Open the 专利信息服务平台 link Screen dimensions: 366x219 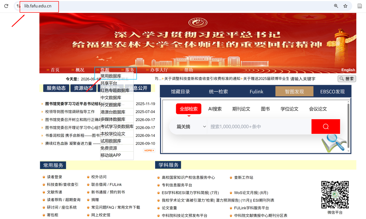click(x=177, y=185)
